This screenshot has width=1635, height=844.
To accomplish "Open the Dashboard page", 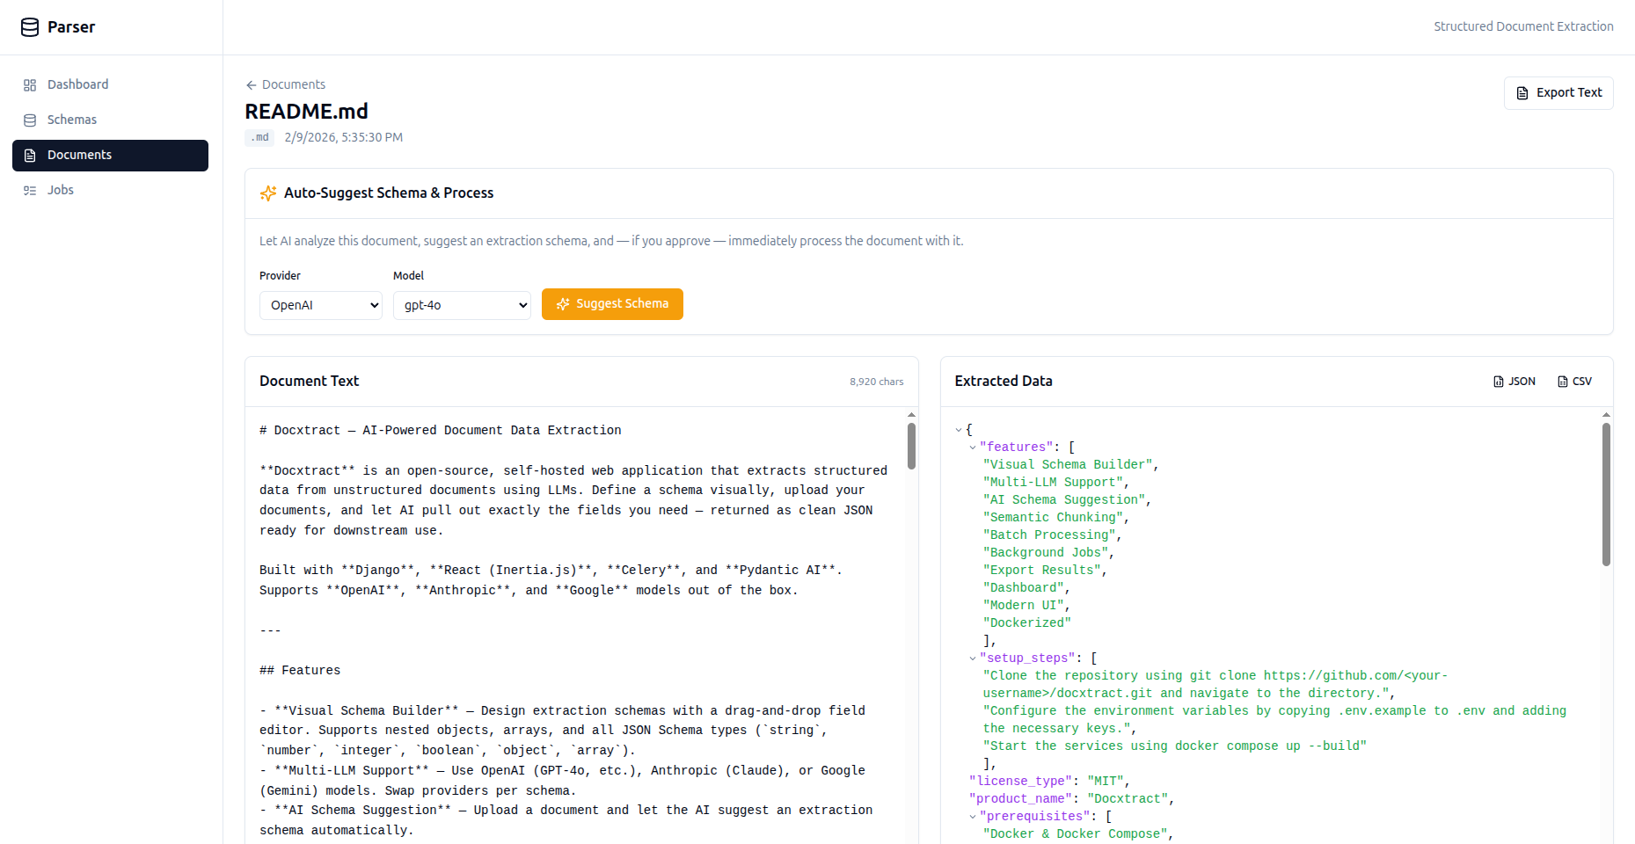I will [110, 85].
